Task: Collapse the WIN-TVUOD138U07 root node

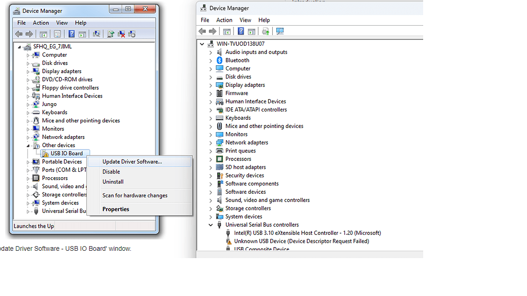Action: click(x=202, y=44)
